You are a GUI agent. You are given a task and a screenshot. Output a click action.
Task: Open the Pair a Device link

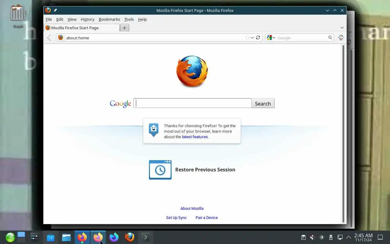coord(207,217)
